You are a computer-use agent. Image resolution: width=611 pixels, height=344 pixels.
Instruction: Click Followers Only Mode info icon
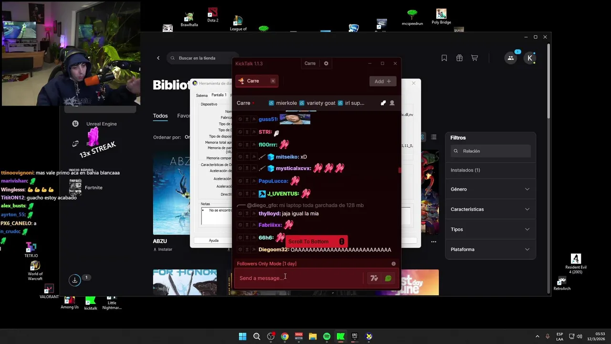pos(393,264)
